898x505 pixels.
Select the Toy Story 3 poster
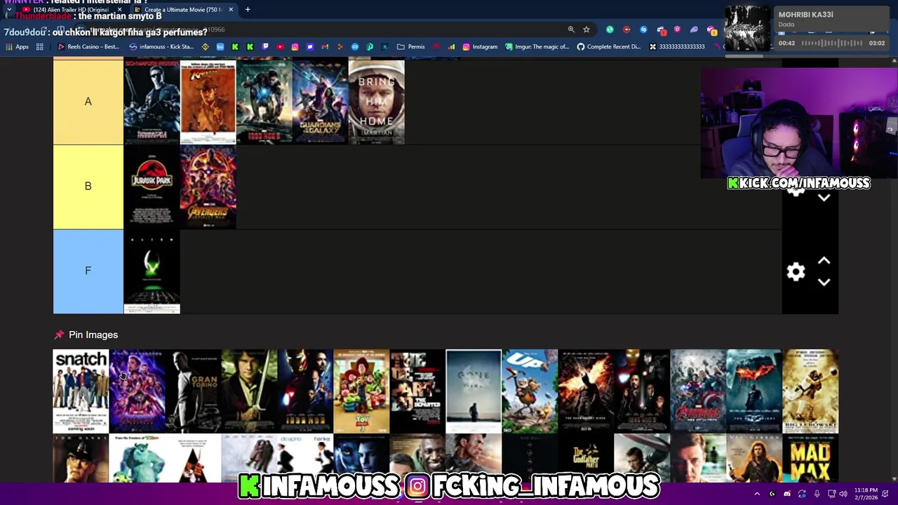361,391
